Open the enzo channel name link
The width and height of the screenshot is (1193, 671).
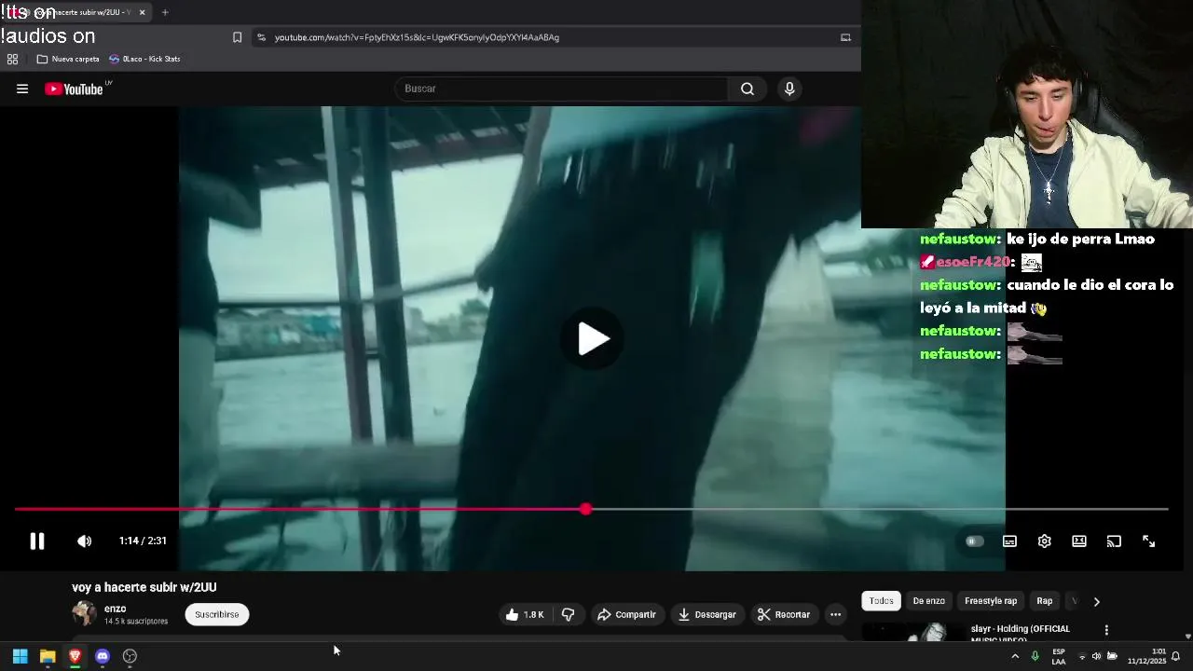116,609
